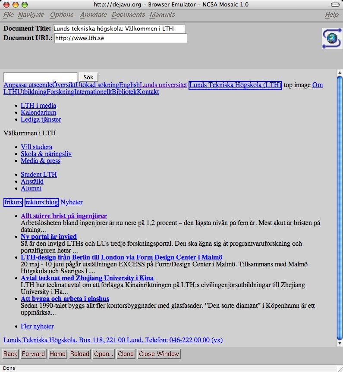Click the vertical page scrollbar thumb
This screenshot has width=343, height=372.
tap(340, 208)
